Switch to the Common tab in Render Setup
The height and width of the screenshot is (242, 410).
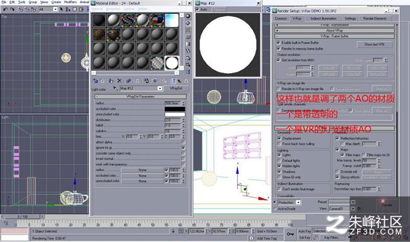point(281,18)
